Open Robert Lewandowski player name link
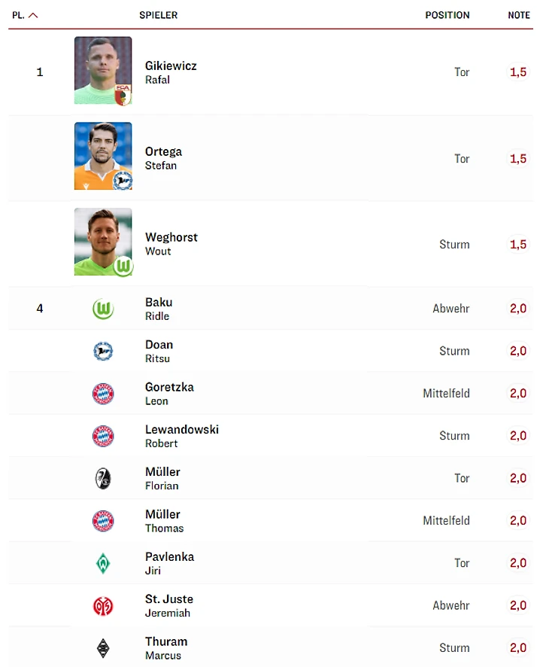Viewport: 549px width, 667px height. 181,430
